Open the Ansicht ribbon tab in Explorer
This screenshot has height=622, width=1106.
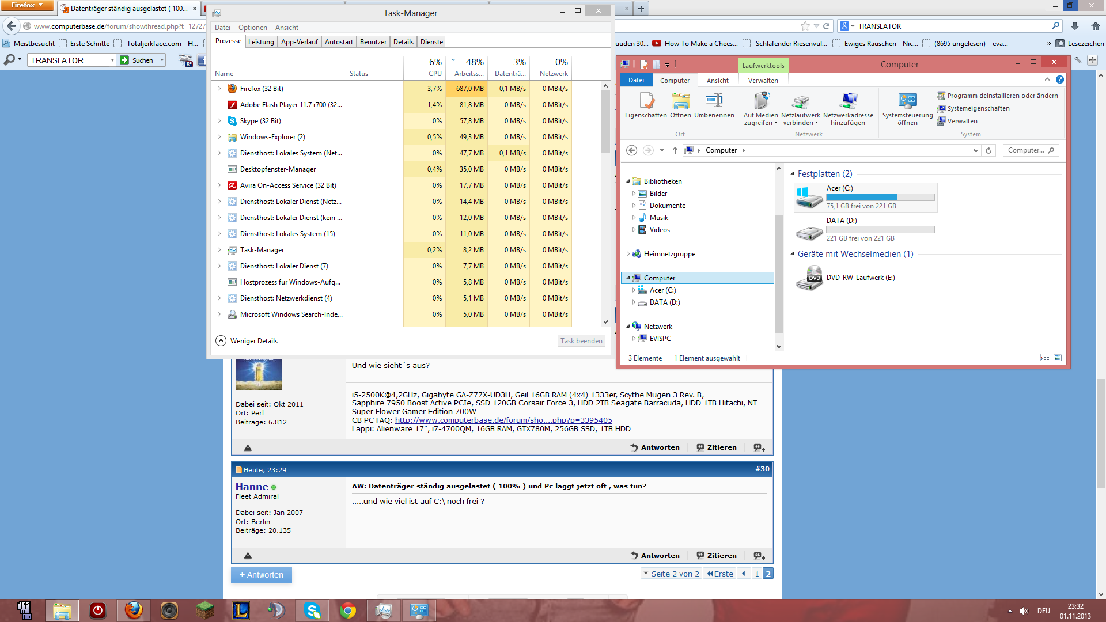pos(717,81)
